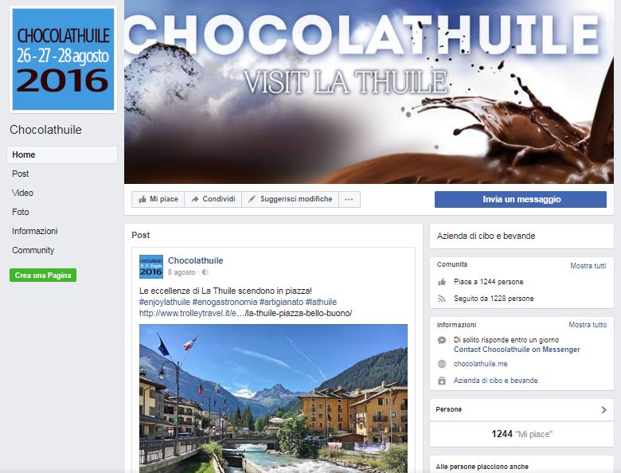Click the thumbs-up icon on Mi piace button

143,199
